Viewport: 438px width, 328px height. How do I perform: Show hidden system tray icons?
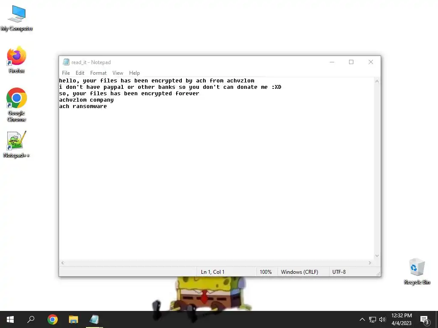(x=362, y=319)
